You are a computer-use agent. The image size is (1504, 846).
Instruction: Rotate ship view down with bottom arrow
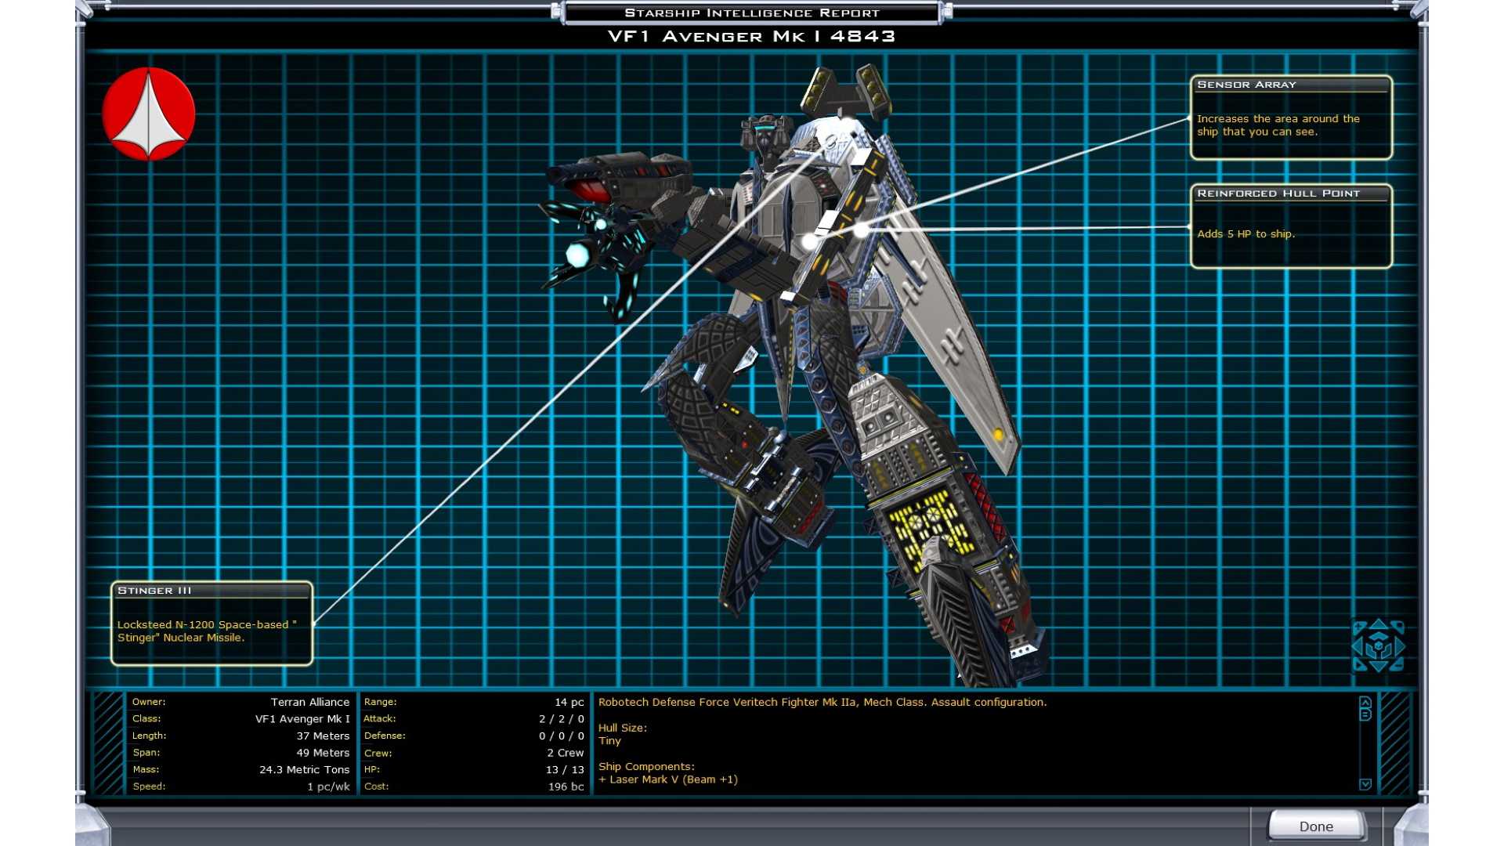[1379, 666]
